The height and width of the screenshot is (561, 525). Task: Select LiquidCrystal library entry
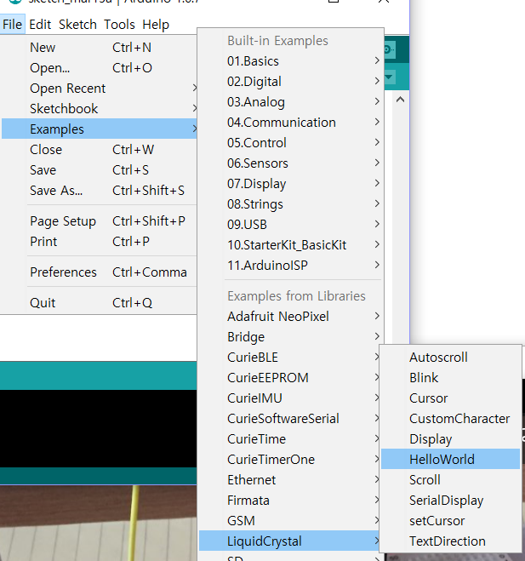pos(289,541)
